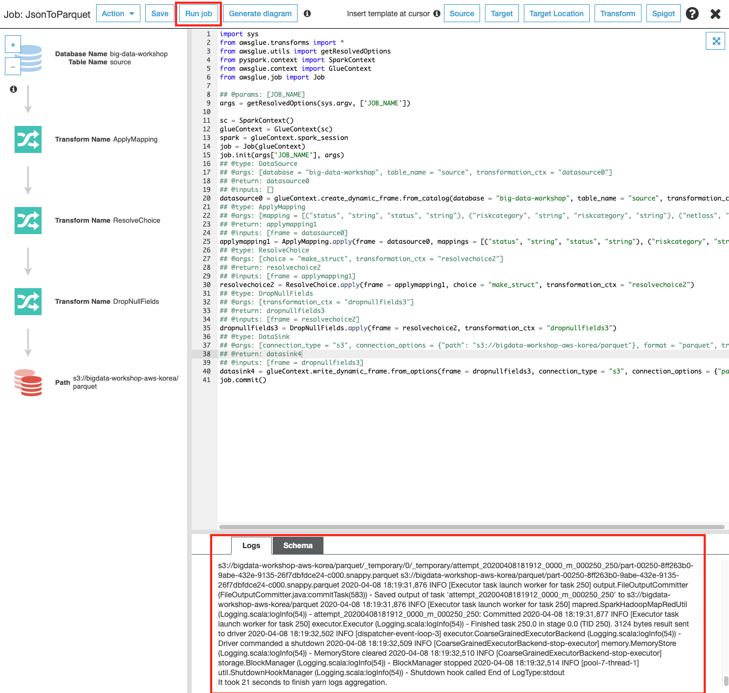Select the ResolveChoice transform node icon
This screenshot has width=729, height=693.
tap(28, 221)
